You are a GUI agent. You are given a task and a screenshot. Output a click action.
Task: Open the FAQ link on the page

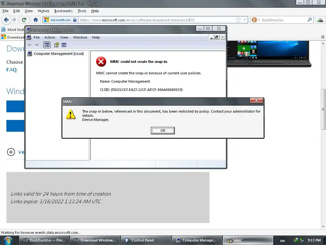tap(12, 70)
